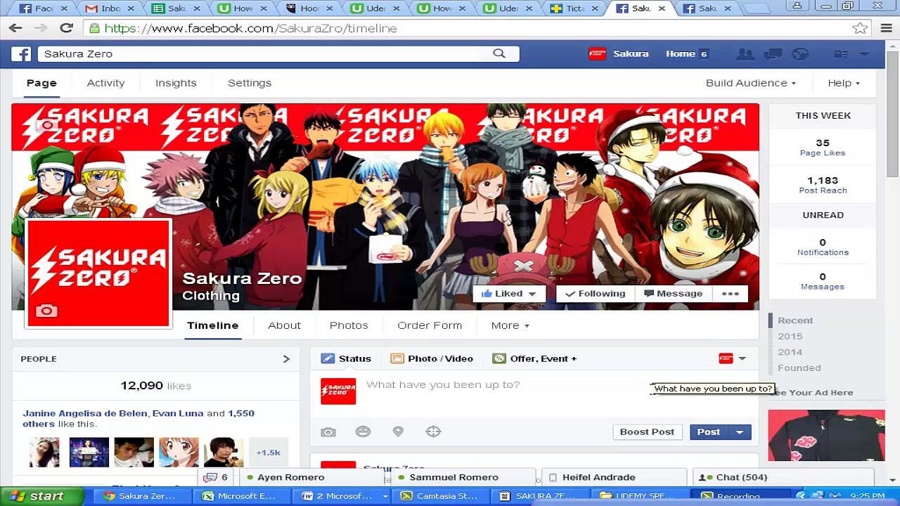Viewport: 900px width, 506px height.
Task: Jump to 2015 on the timeline
Action: tap(790, 337)
